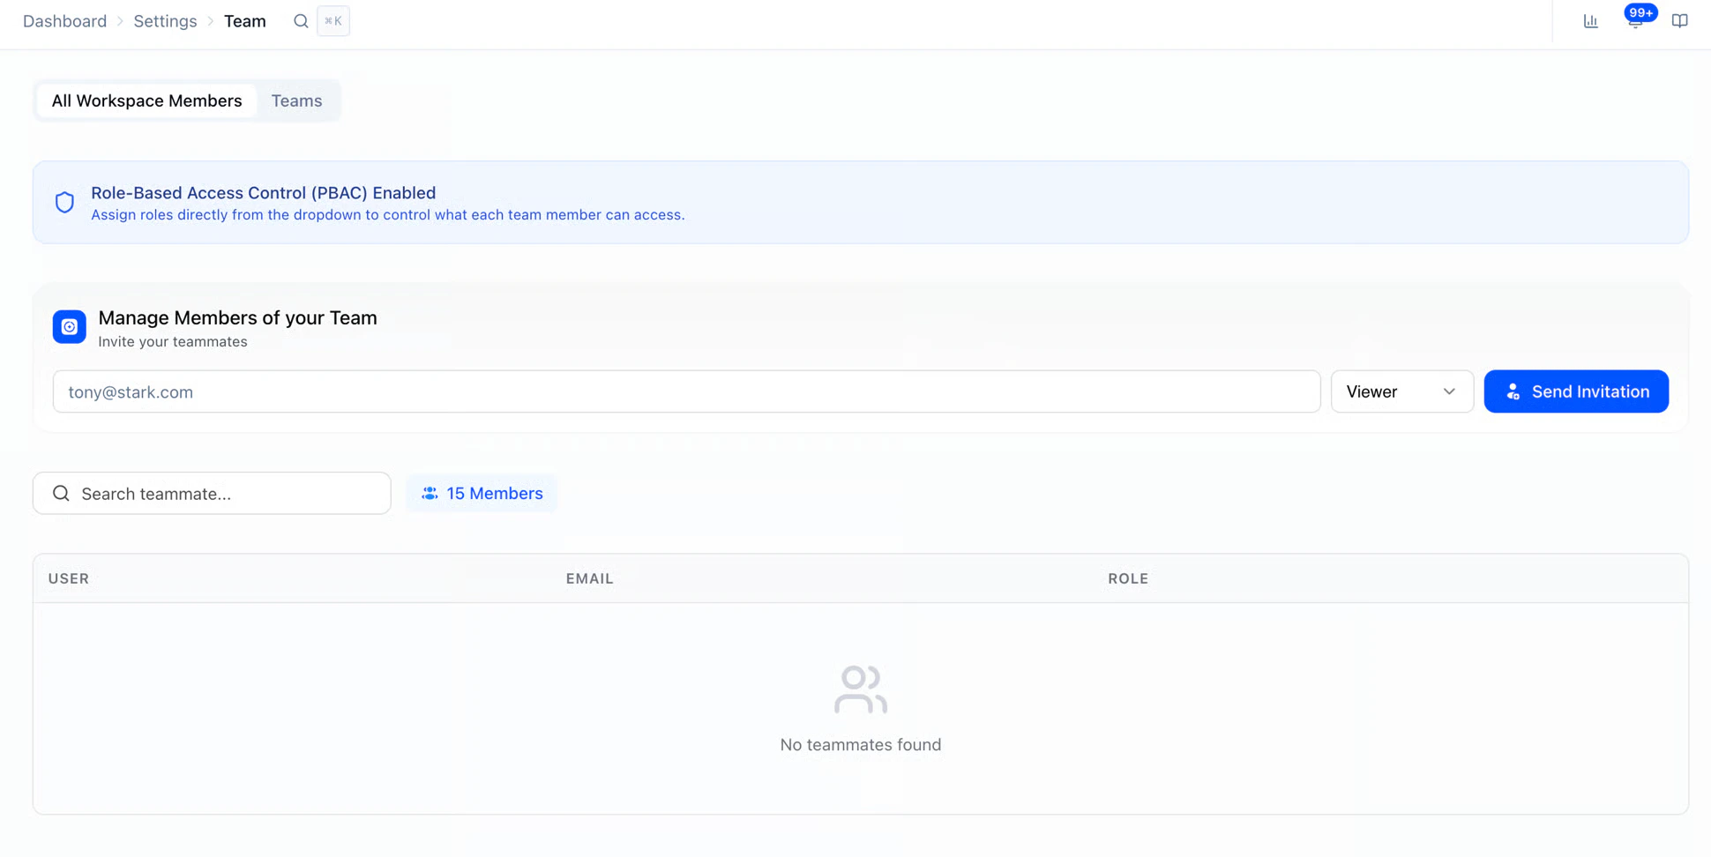
Task: Click 'Manage Members of your Team' heading
Action: 237,317
